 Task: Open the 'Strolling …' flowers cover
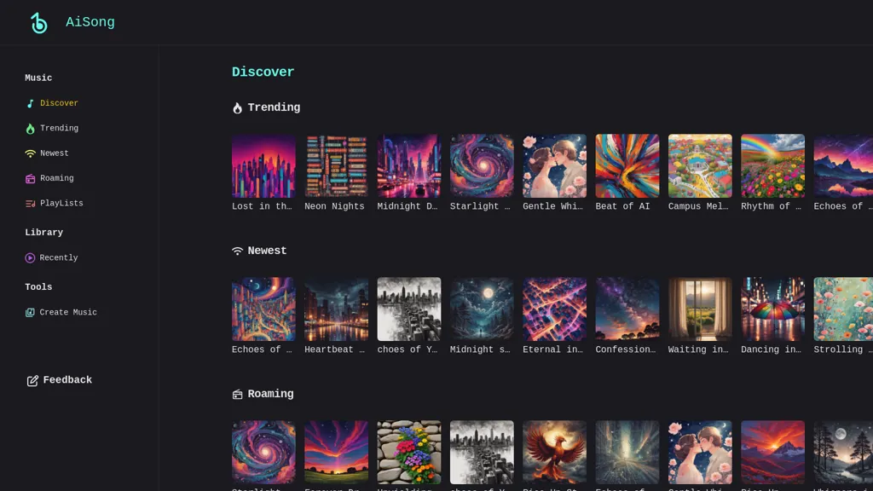coord(843,309)
